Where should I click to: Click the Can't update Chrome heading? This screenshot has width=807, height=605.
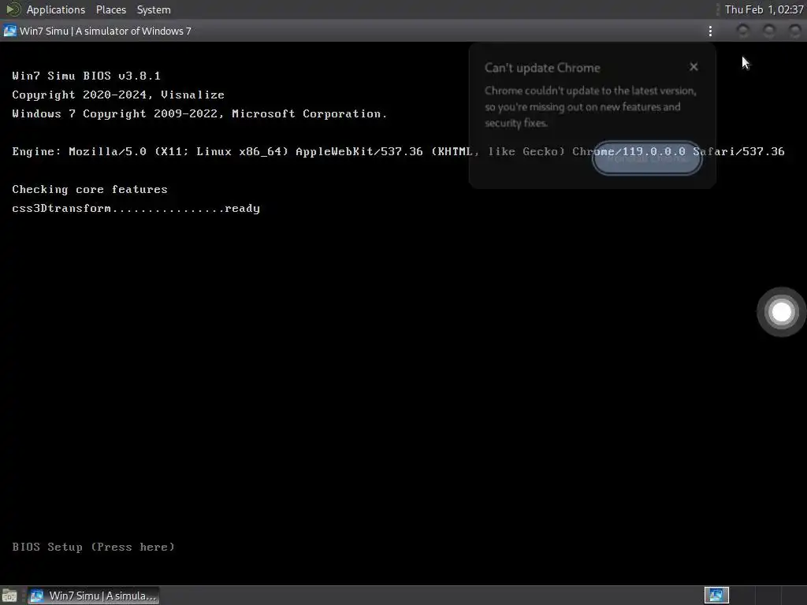(542, 68)
